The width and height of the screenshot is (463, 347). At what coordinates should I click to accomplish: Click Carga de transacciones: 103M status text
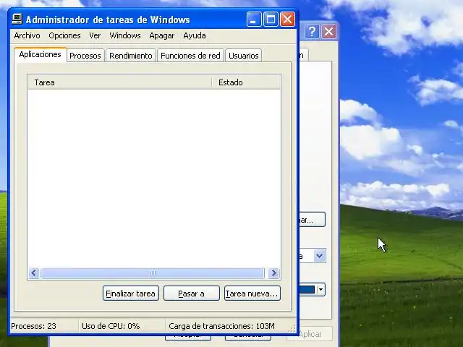point(221,326)
